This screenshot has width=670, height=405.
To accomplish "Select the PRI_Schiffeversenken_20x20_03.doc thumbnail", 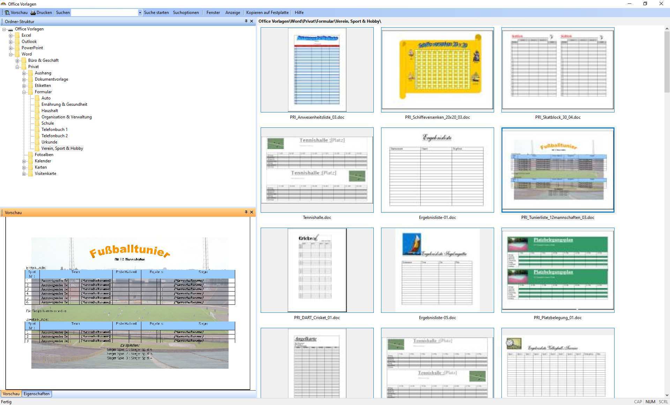I will click(437, 70).
